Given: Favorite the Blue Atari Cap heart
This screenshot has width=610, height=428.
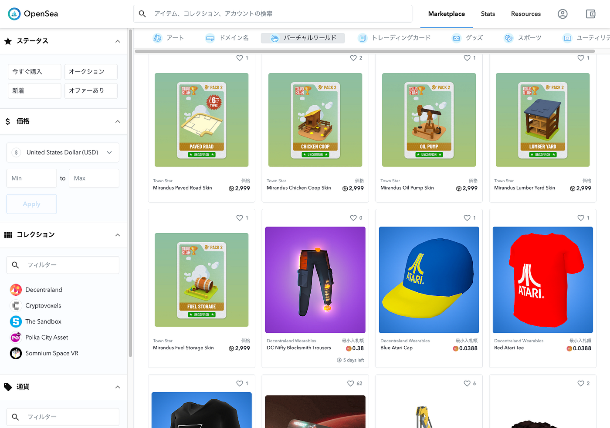Looking at the screenshot, I should [467, 218].
